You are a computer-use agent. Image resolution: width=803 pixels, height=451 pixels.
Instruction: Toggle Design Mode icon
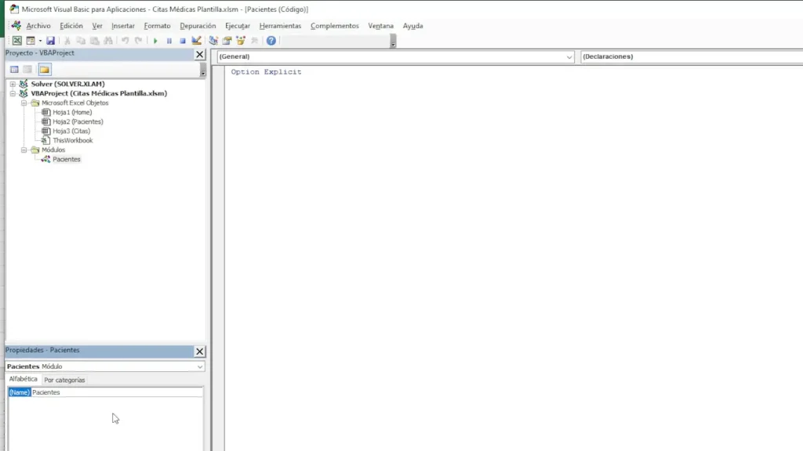coord(196,41)
